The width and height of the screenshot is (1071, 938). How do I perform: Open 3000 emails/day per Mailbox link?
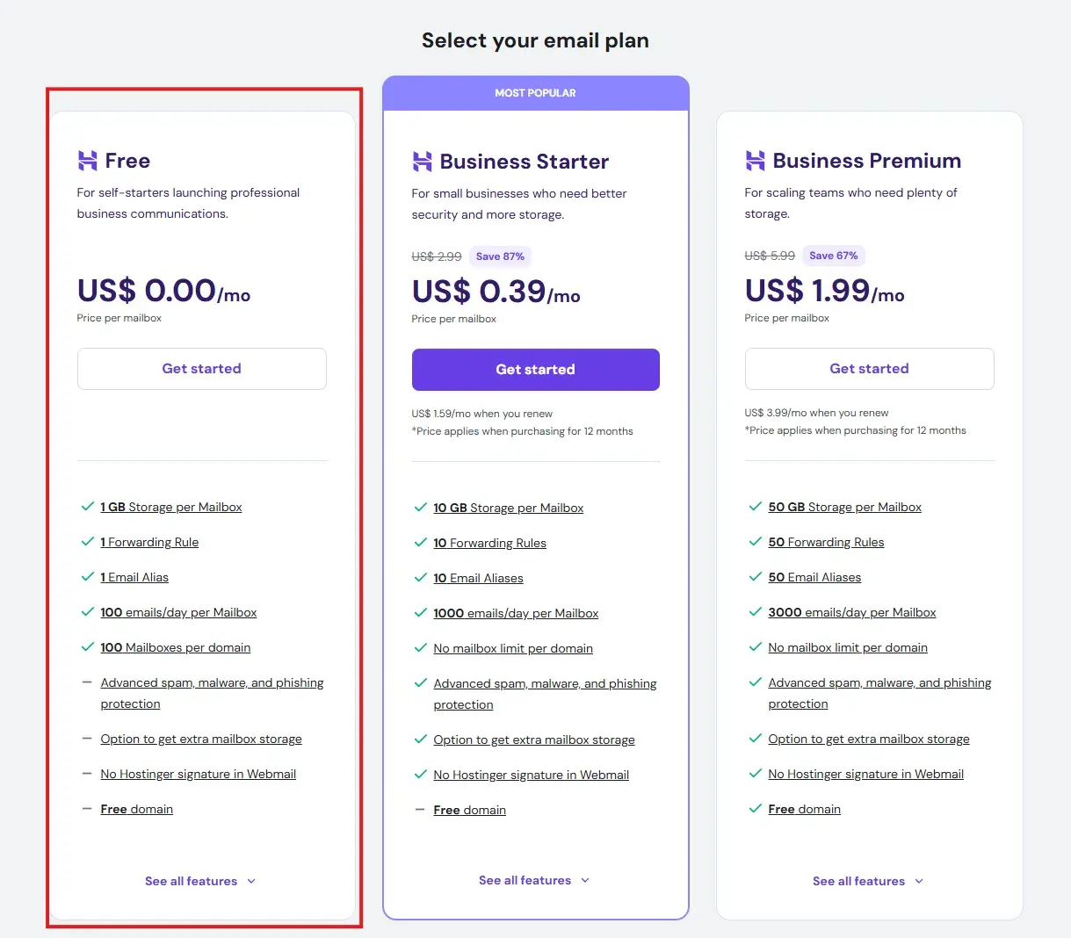click(x=851, y=612)
